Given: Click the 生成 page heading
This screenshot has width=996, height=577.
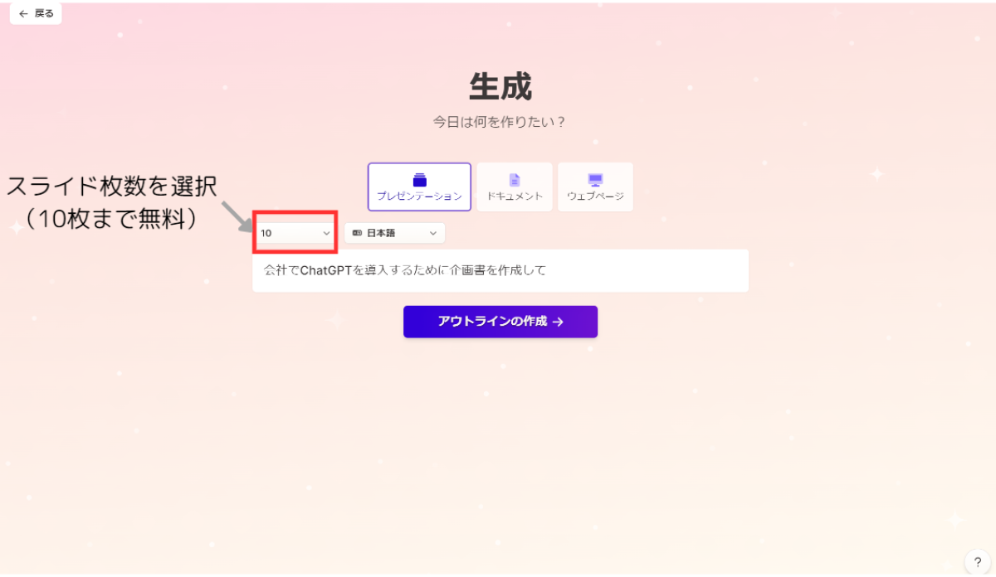Looking at the screenshot, I should pyautogui.click(x=500, y=86).
